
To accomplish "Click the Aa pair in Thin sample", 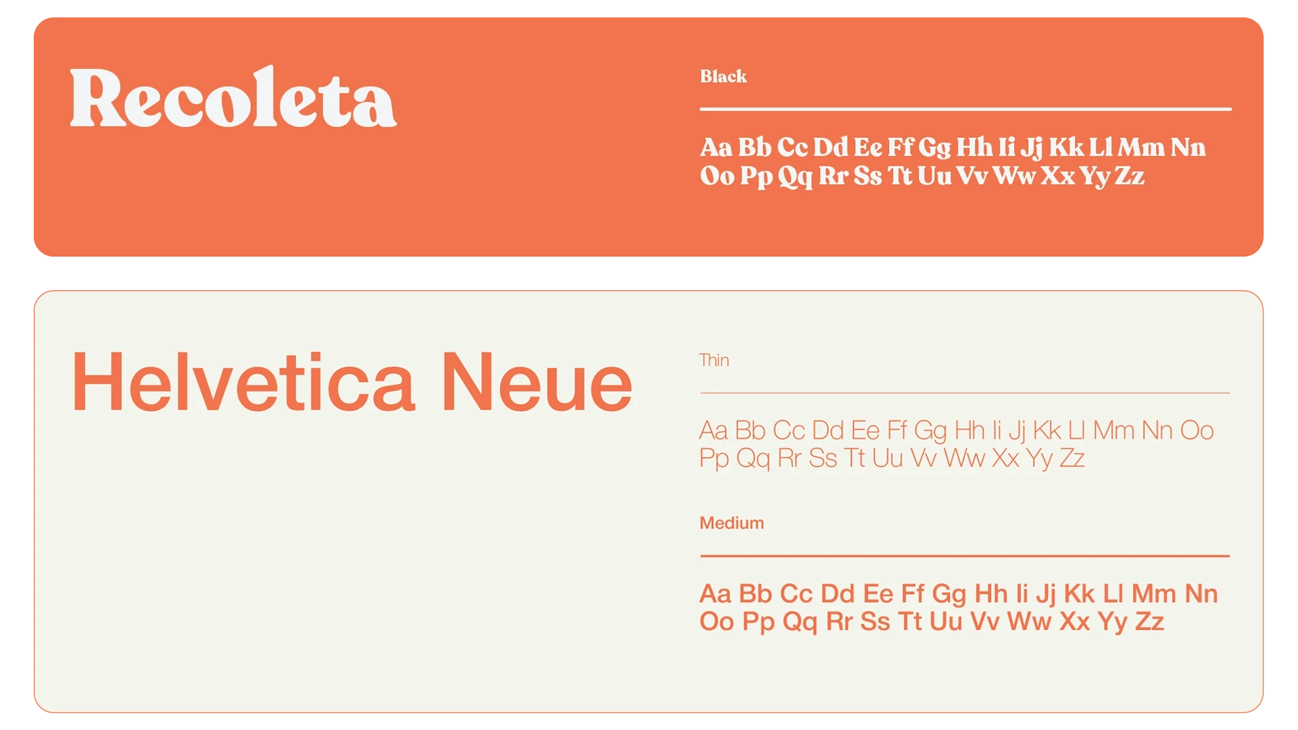I will pyautogui.click(x=713, y=431).
